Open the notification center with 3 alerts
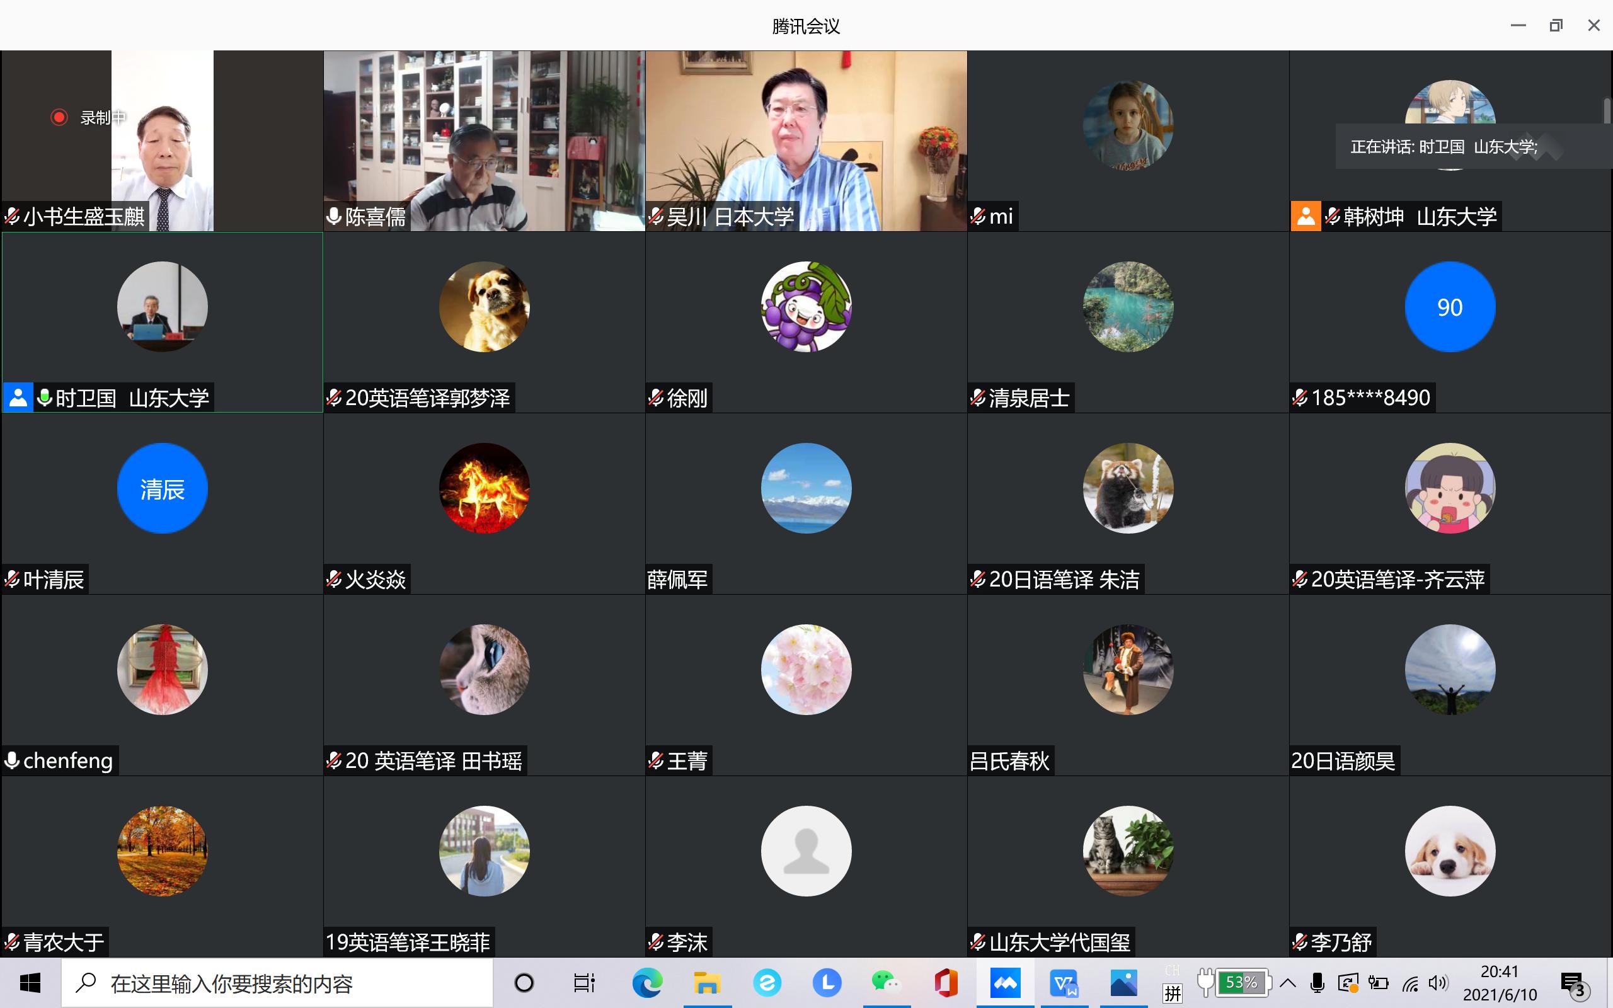 (x=1576, y=985)
